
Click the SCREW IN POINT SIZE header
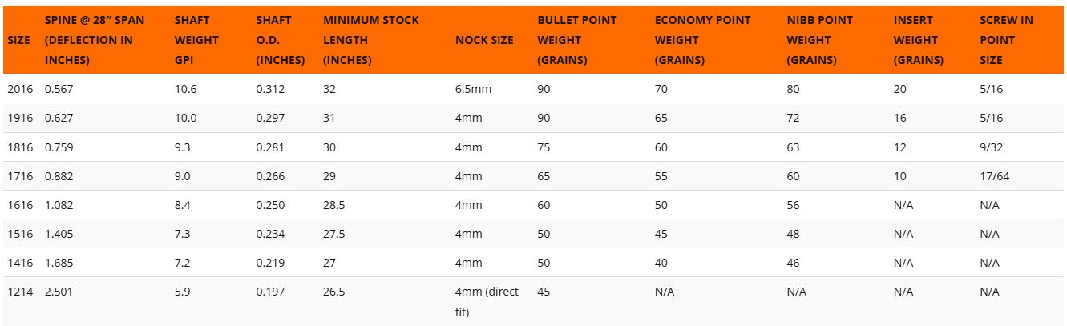tap(1006, 40)
